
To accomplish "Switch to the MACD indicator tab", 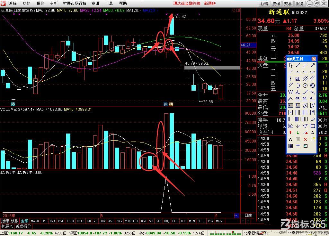I will click(x=35, y=221).
